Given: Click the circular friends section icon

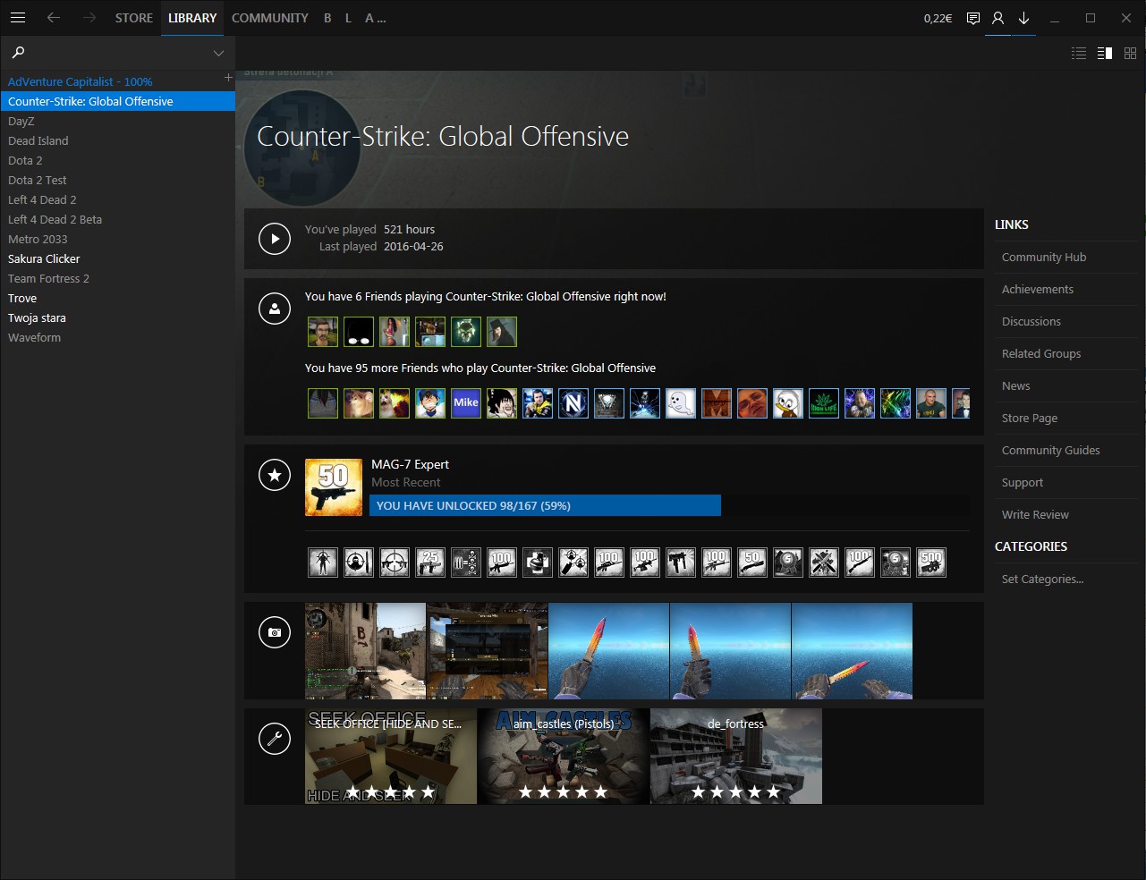Looking at the screenshot, I should point(275,309).
